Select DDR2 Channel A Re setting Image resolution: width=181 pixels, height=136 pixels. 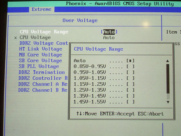pos(43,84)
